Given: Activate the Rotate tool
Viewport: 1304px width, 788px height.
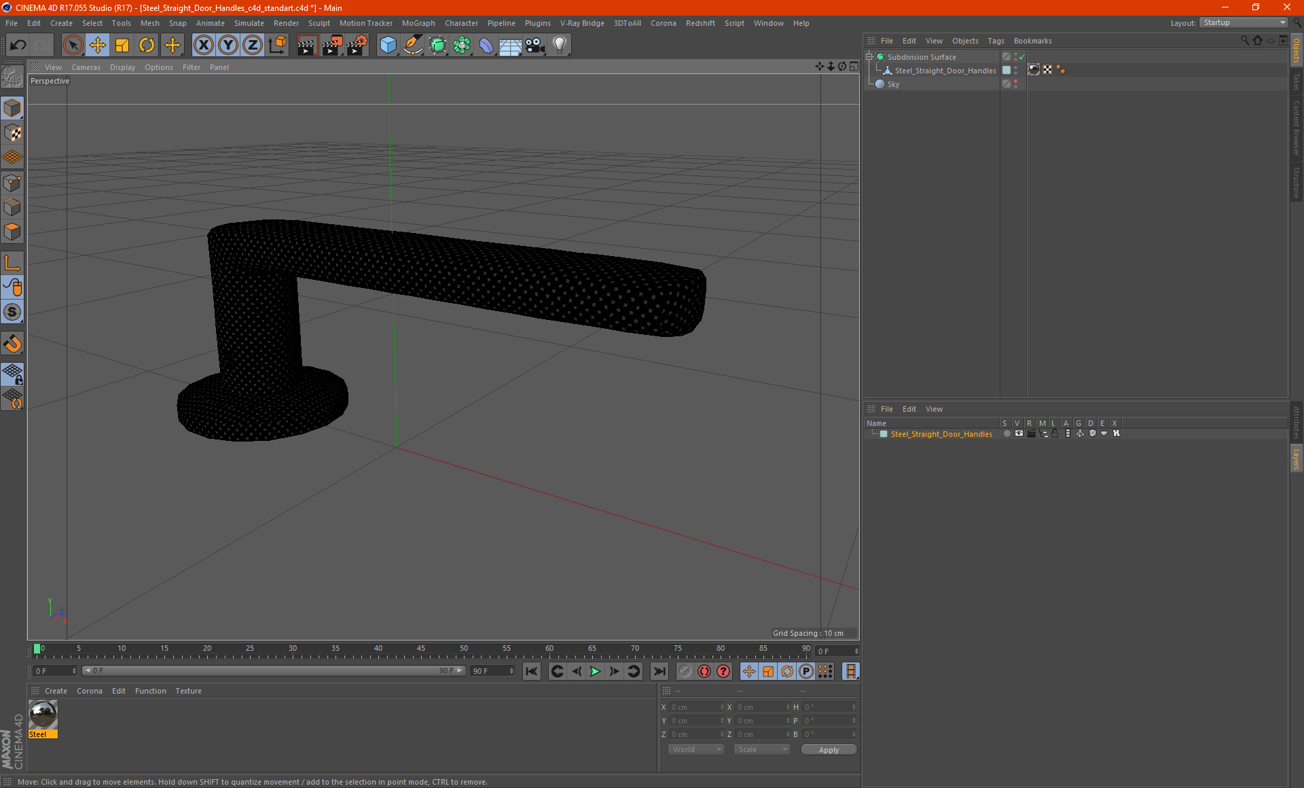Looking at the screenshot, I should click(x=147, y=46).
